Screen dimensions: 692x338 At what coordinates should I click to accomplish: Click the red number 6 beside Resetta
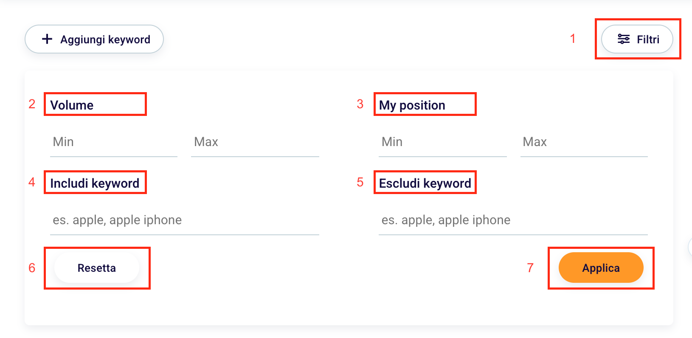32,268
